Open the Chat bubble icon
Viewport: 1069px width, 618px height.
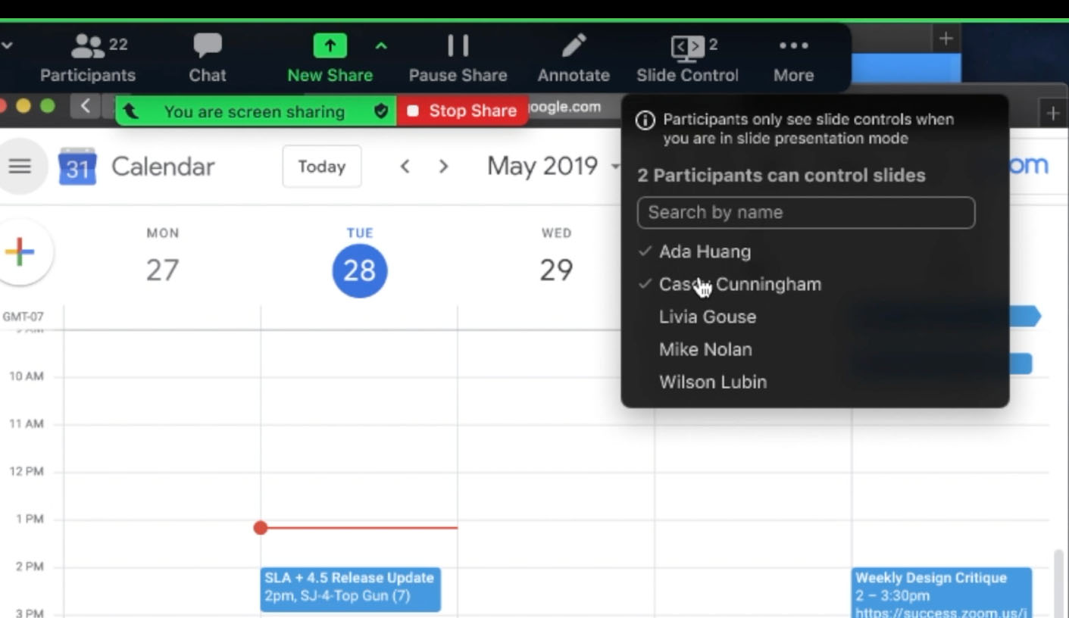pyautogui.click(x=207, y=47)
